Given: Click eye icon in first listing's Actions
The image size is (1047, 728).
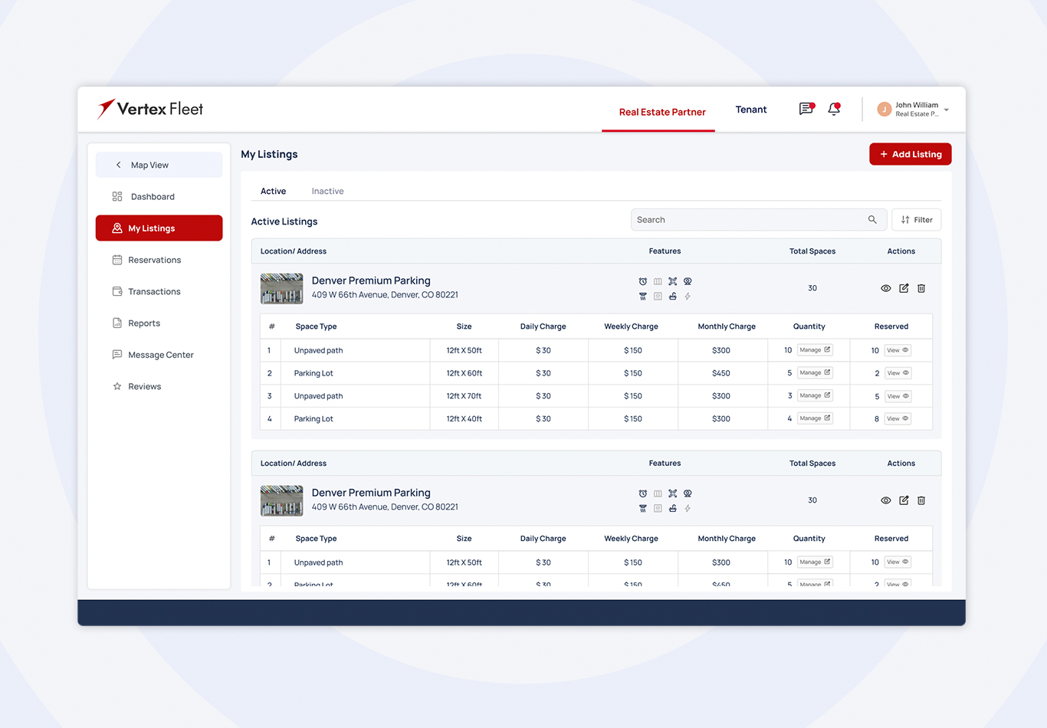Looking at the screenshot, I should (x=886, y=288).
